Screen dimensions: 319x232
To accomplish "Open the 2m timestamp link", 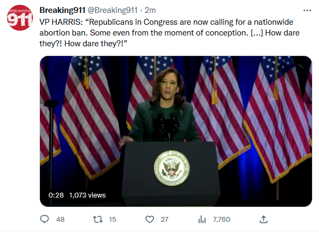I will tap(150, 10).
